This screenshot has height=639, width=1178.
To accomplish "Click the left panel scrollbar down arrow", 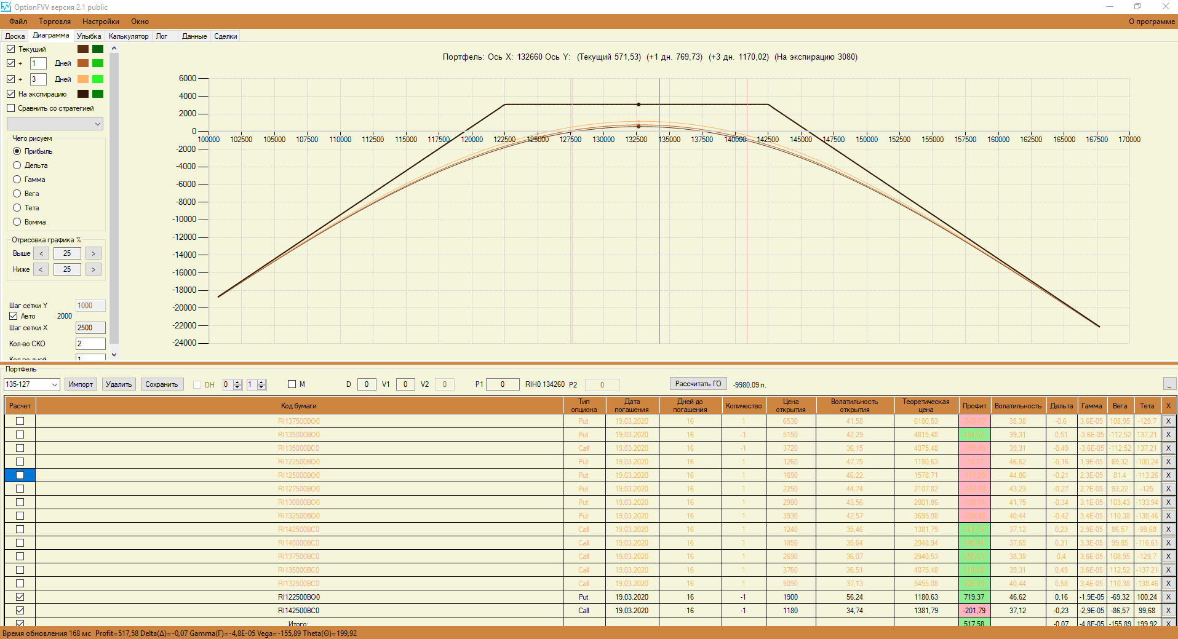I will tap(114, 355).
